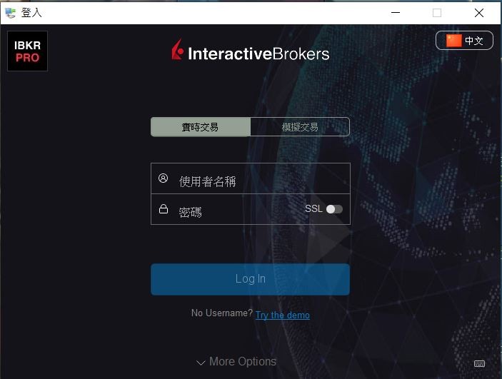The image size is (502, 379).
Task: Click the user profile icon in username field
Action: [163, 178]
